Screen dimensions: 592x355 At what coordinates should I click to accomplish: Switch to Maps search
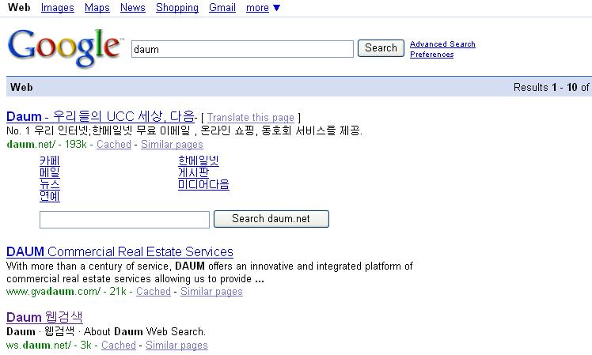click(x=97, y=8)
